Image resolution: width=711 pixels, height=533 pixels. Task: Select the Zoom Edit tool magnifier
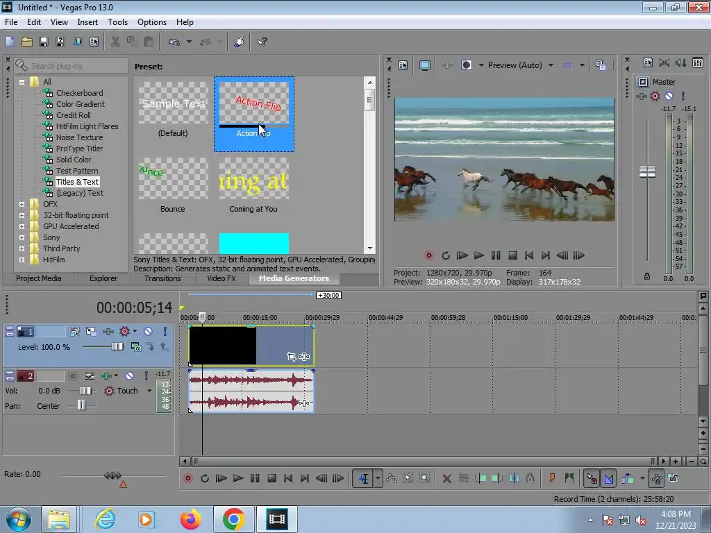tap(424, 478)
